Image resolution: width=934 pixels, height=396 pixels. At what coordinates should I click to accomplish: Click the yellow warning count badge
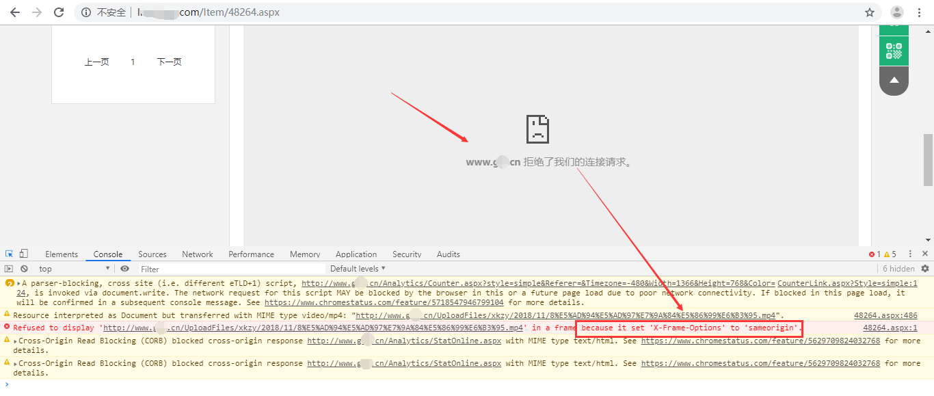890,254
